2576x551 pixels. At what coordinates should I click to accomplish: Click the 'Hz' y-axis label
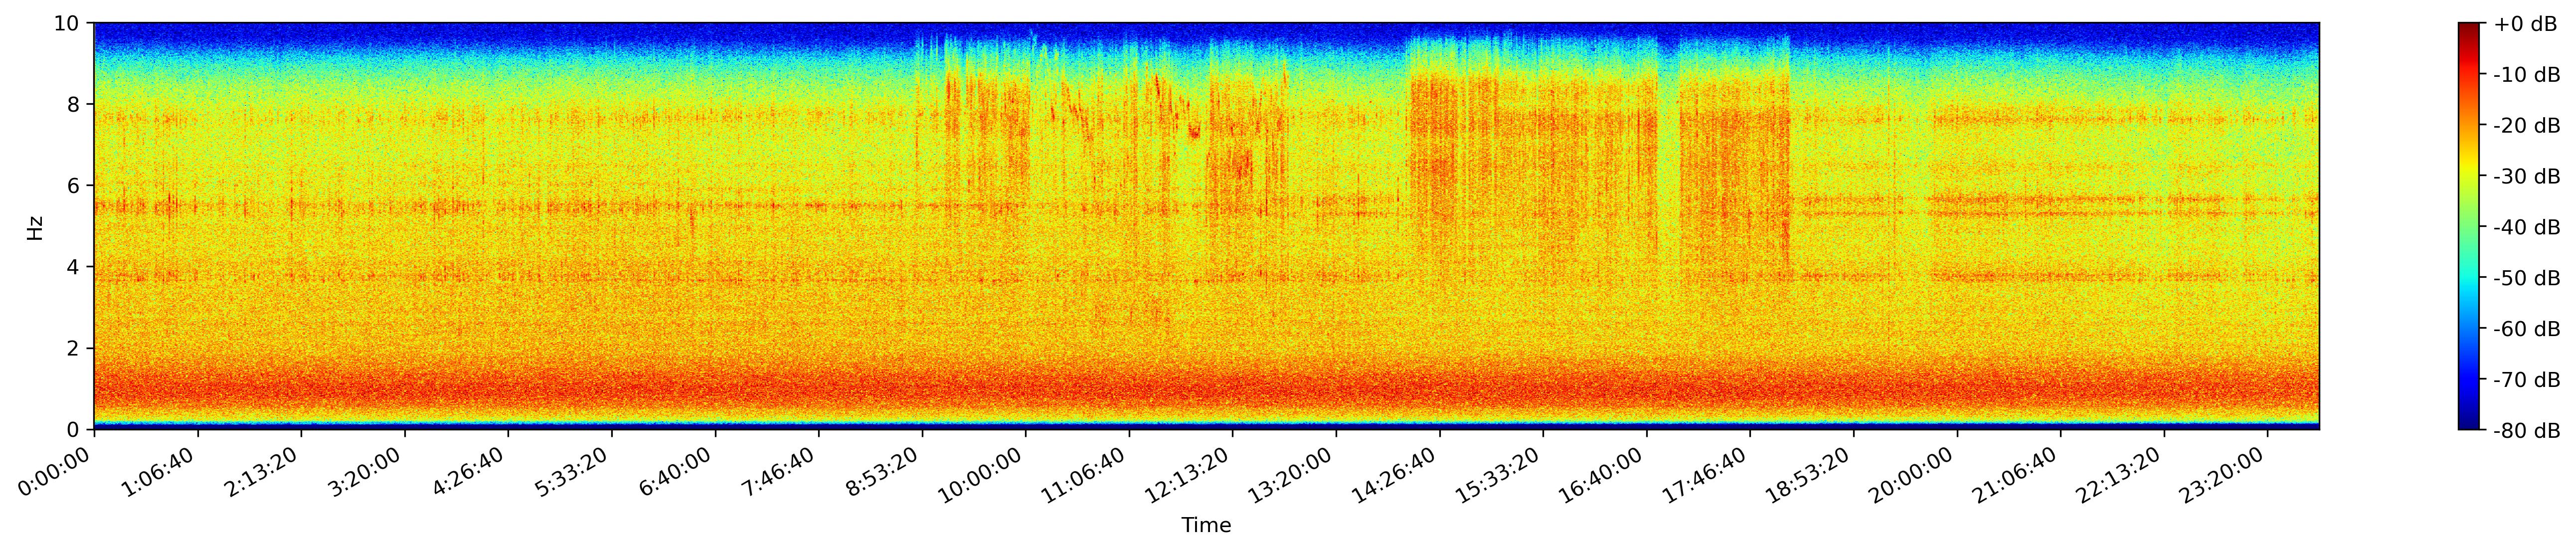pyautogui.click(x=36, y=227)
